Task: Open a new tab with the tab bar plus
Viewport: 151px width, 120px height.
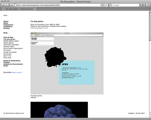Action: click(149, 9)
